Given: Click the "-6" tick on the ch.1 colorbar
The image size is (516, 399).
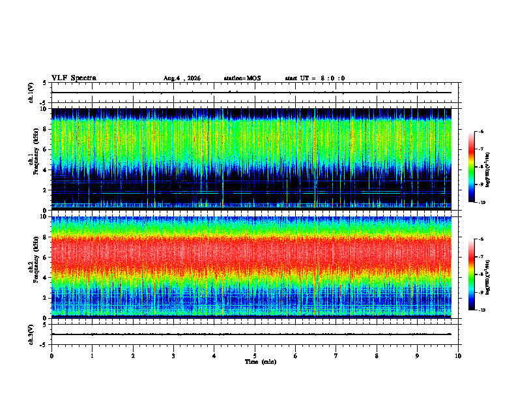Looking at the screenshot, I should (481, 132).
